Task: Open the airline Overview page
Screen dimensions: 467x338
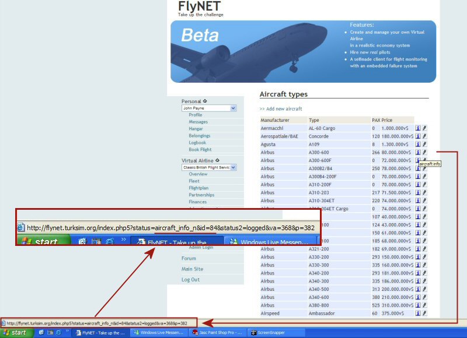Action: (198, 174)
